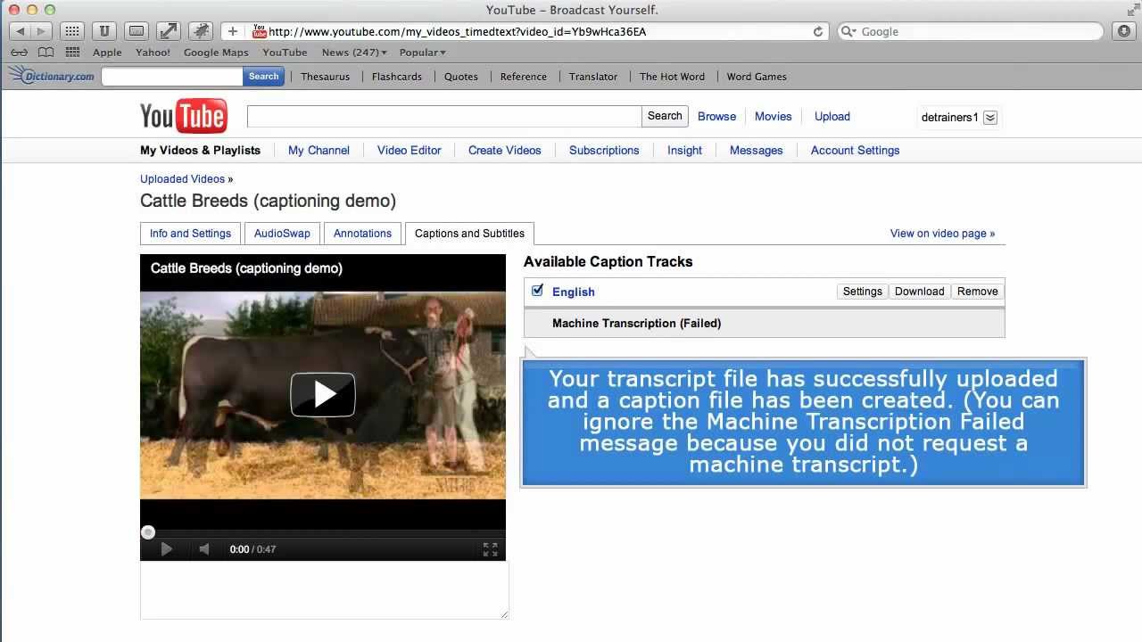Open Flashcards in Dictionary toolbar
The image size is (1142, 642).
click(x=397, y=77)
